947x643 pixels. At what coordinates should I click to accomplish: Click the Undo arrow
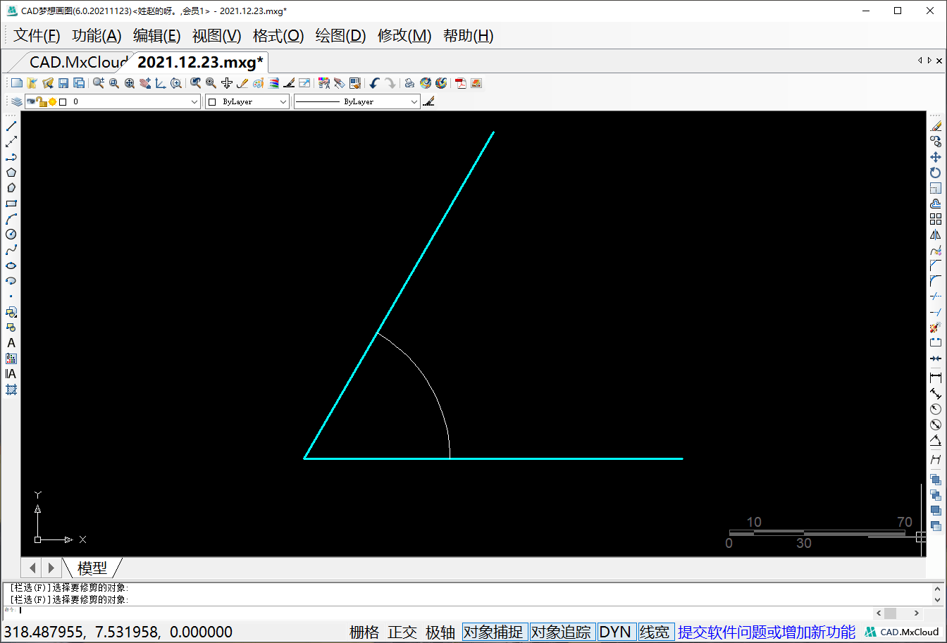tap(374, 83)
